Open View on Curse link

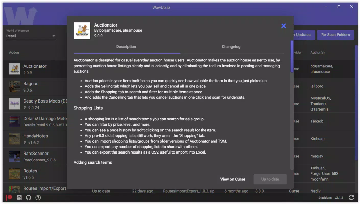233,179
